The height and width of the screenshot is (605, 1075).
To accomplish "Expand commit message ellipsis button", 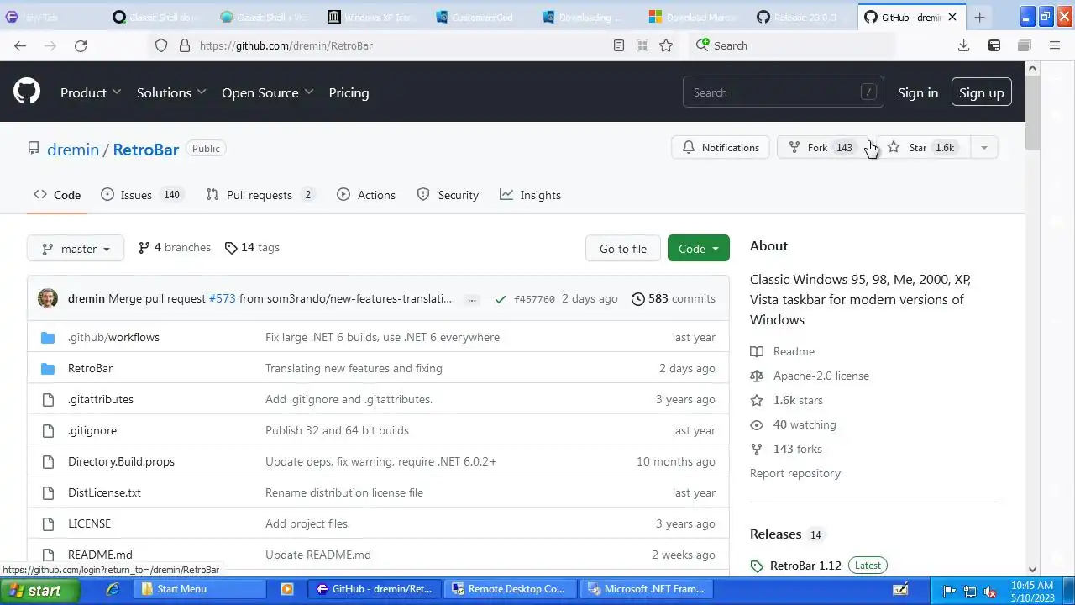I will (472, 299).
